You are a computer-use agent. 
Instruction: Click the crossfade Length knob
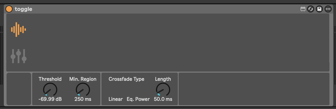[163, 89]
